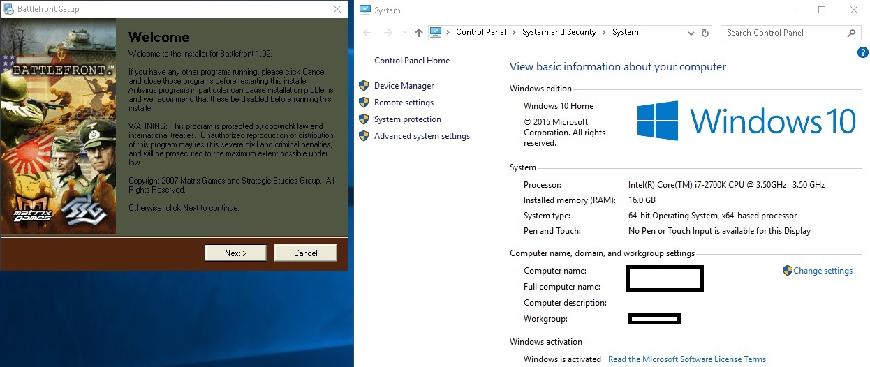
Task: Go up one level to System and Security
Action: 419,33
